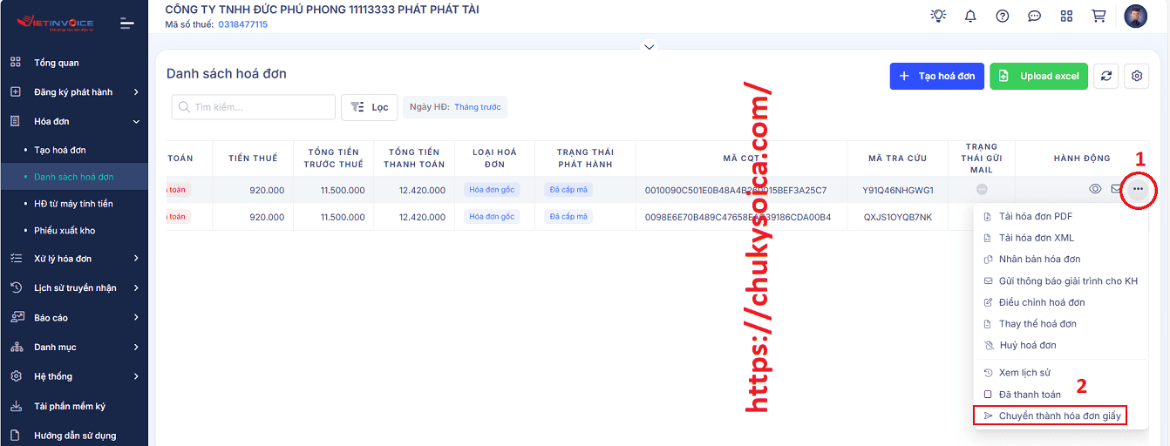Focus the Tìm kiếm search field
The height and width of the screenshot is (446, 1170).
[254, 107]
